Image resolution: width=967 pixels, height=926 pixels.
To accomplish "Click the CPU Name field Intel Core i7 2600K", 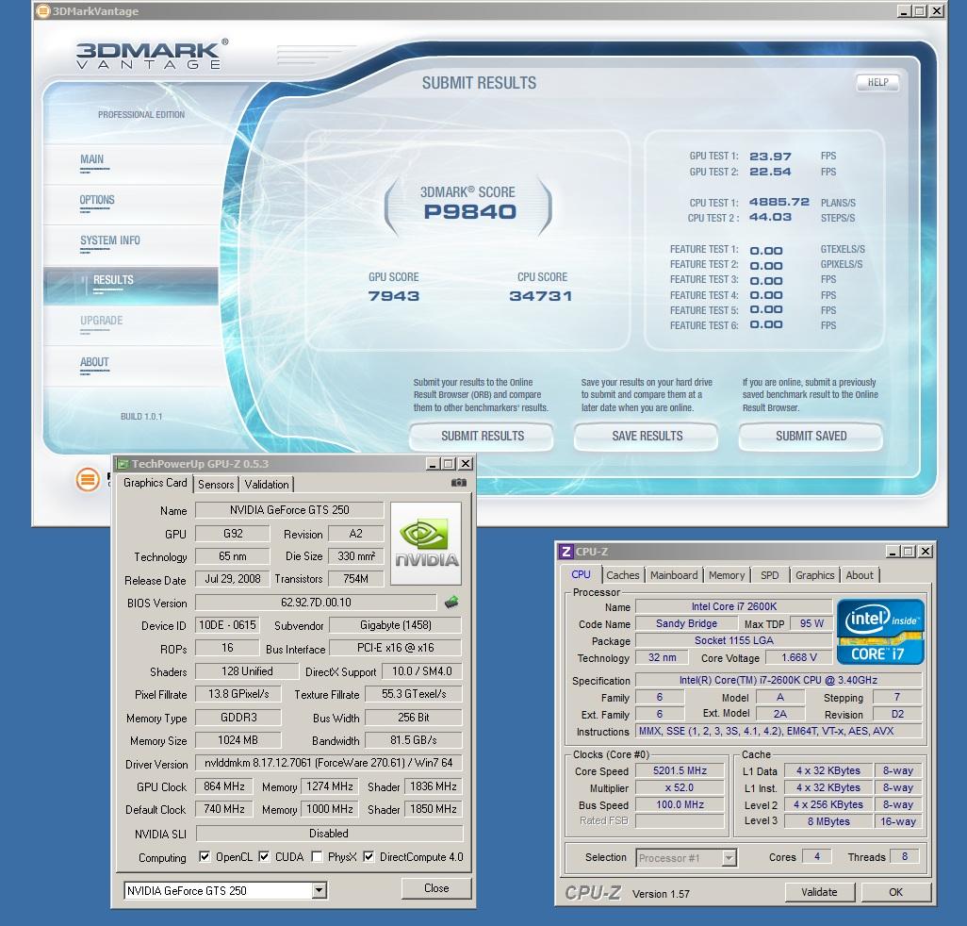I will pos(734,606).
